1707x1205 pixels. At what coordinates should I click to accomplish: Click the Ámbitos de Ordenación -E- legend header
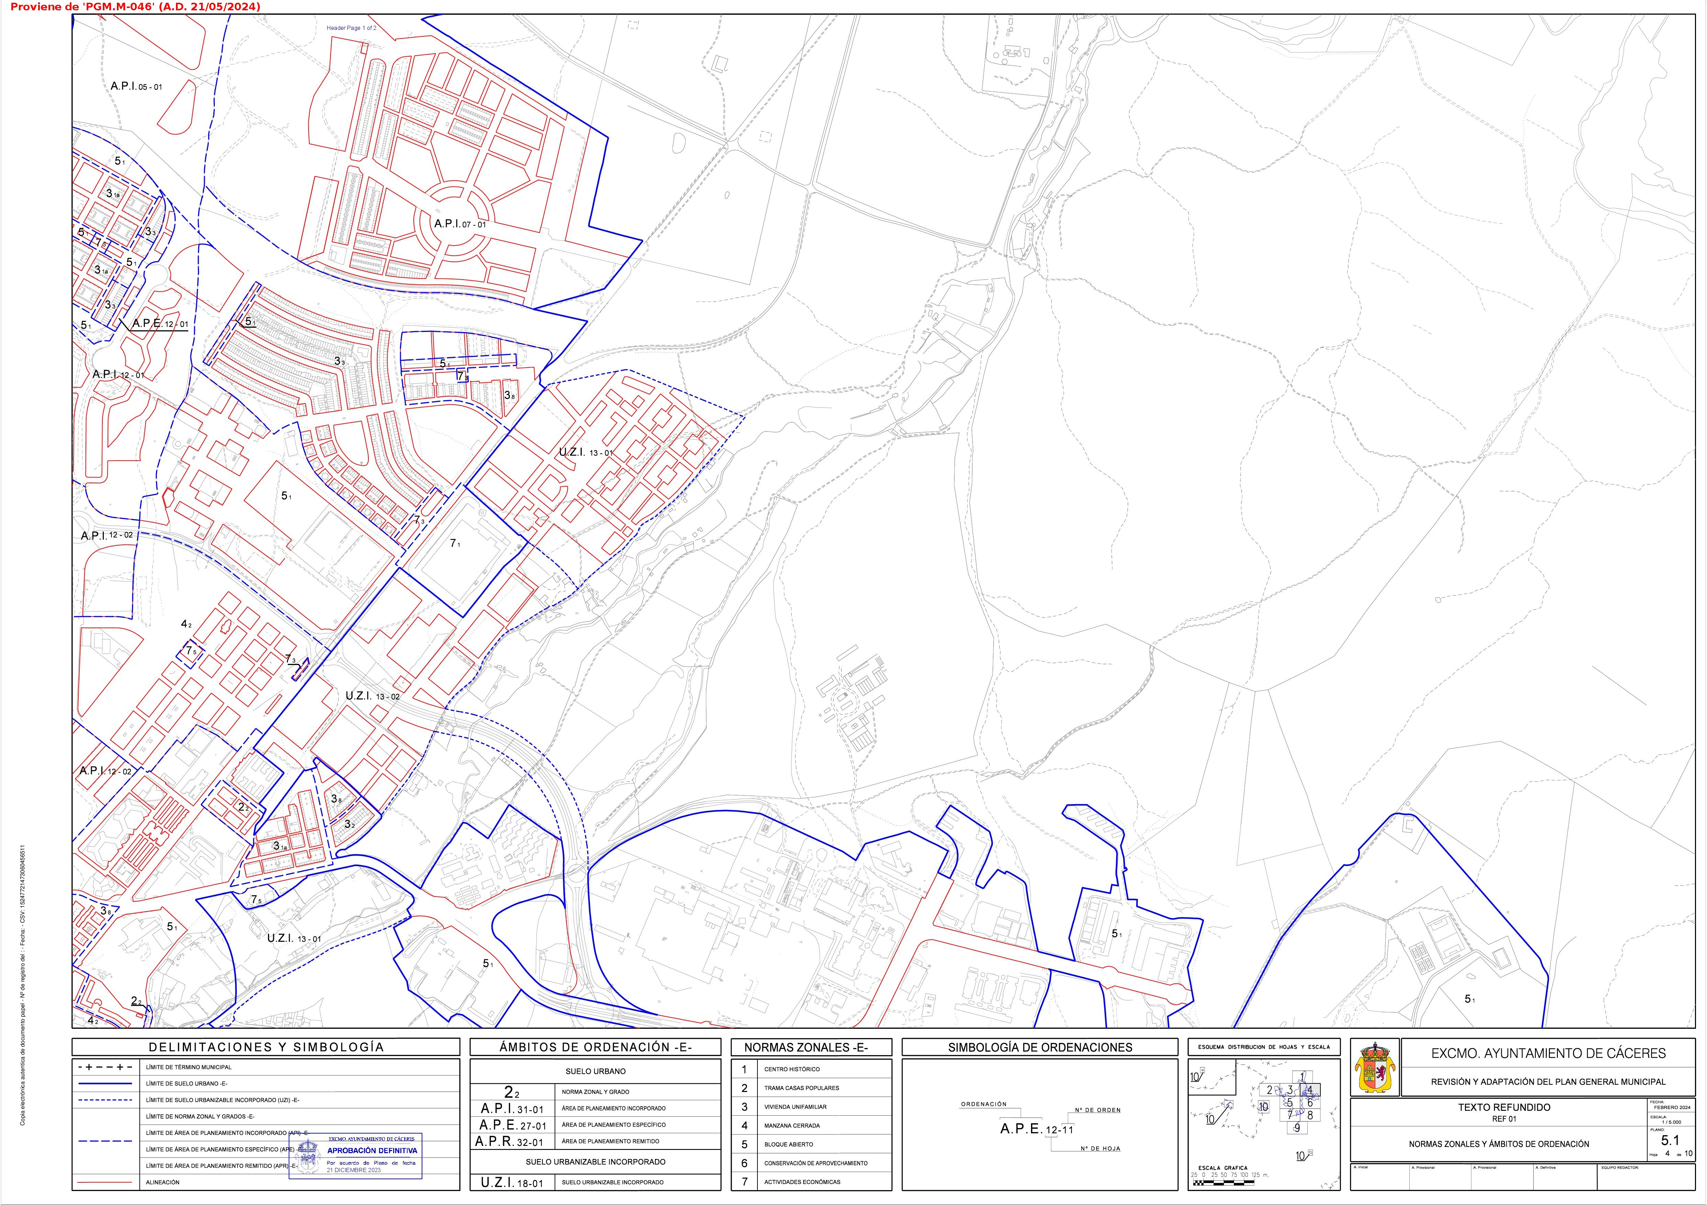595,1047
